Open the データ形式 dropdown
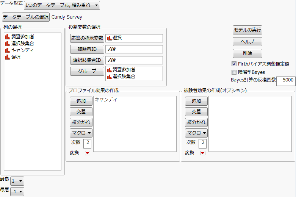Viewport: 296px width, 197px height. [x=62, y=5]
